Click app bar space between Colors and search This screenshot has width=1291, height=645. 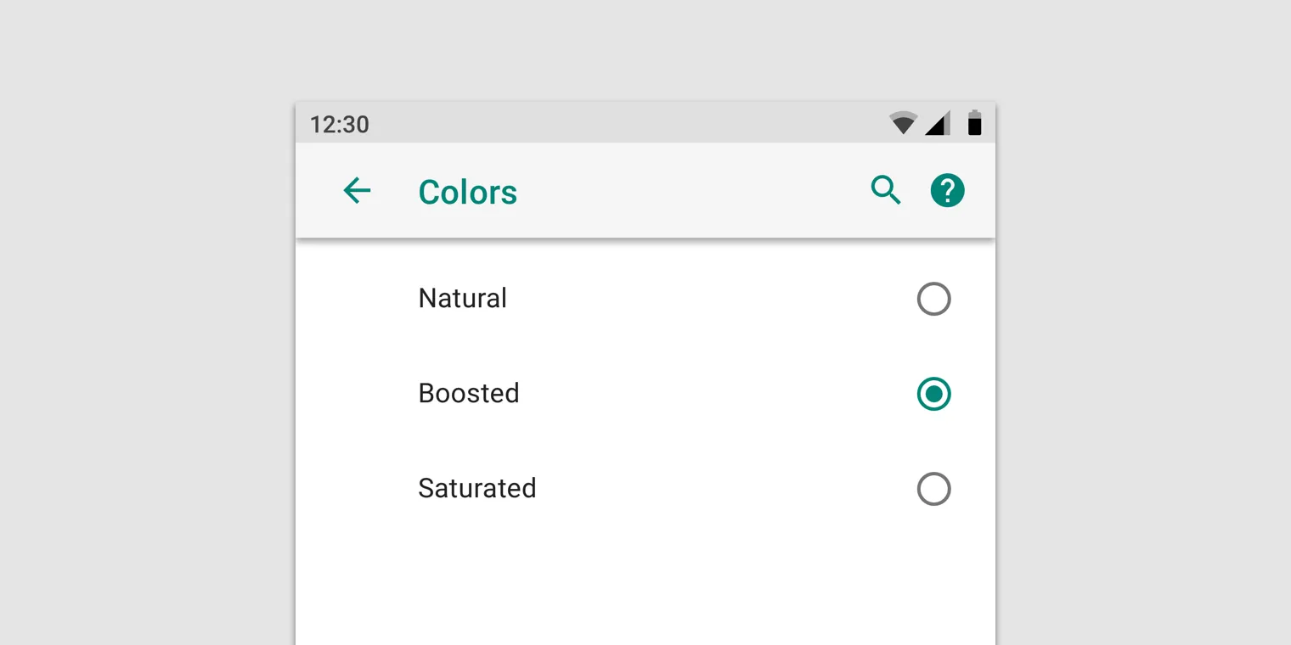click(x=688, y=190)
